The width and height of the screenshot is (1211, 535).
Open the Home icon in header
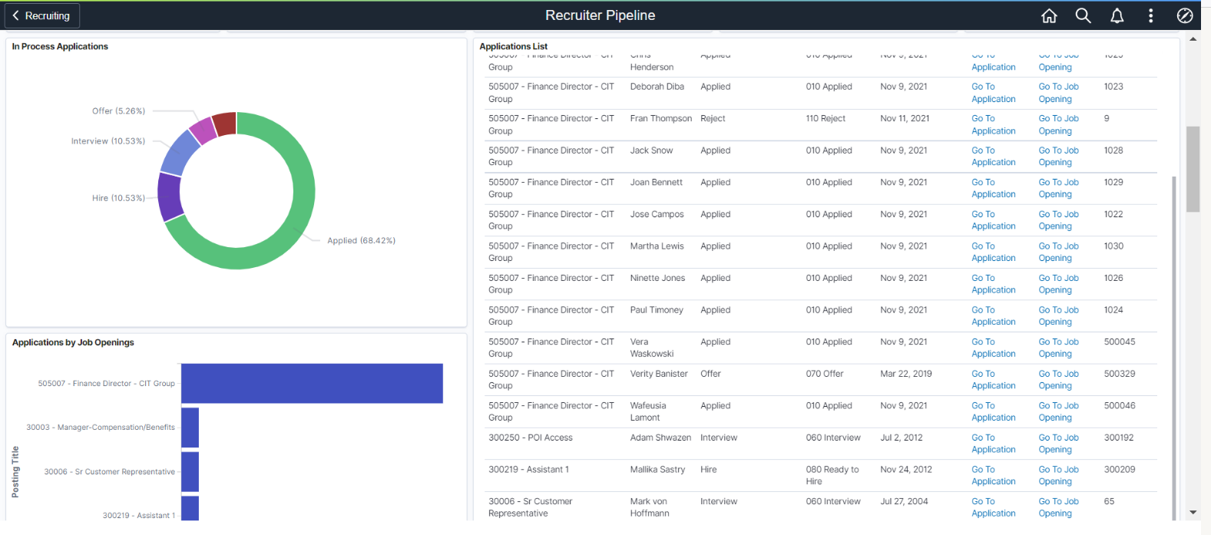coord(1049,15)
